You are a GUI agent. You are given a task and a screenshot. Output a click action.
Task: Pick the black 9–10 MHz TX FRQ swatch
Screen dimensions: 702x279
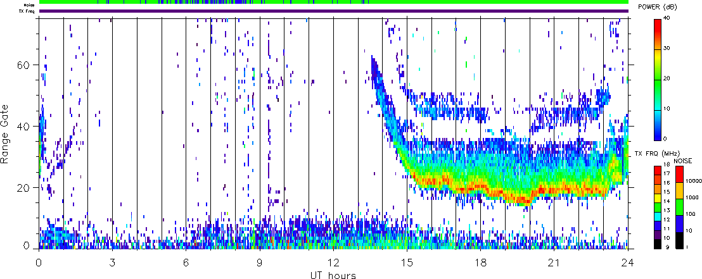pos(658,245)
